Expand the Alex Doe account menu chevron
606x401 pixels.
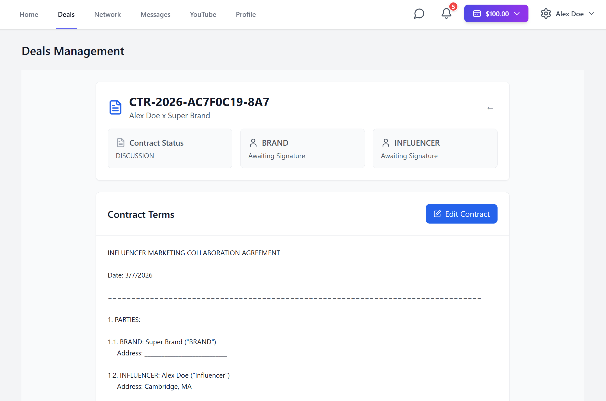pos(592,14)
